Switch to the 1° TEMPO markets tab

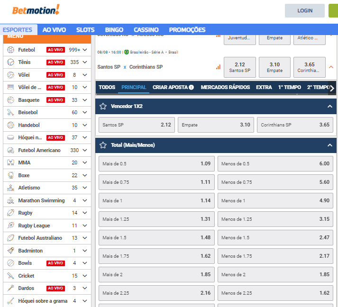point(290,87)
